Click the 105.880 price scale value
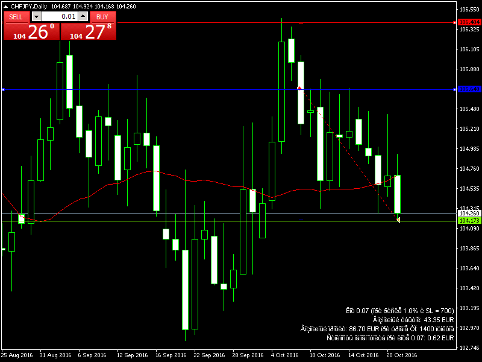The image size is (482, 362). [x=469, y=69]
